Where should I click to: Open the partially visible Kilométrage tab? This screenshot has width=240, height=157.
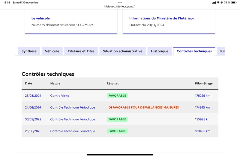point(221,51)
